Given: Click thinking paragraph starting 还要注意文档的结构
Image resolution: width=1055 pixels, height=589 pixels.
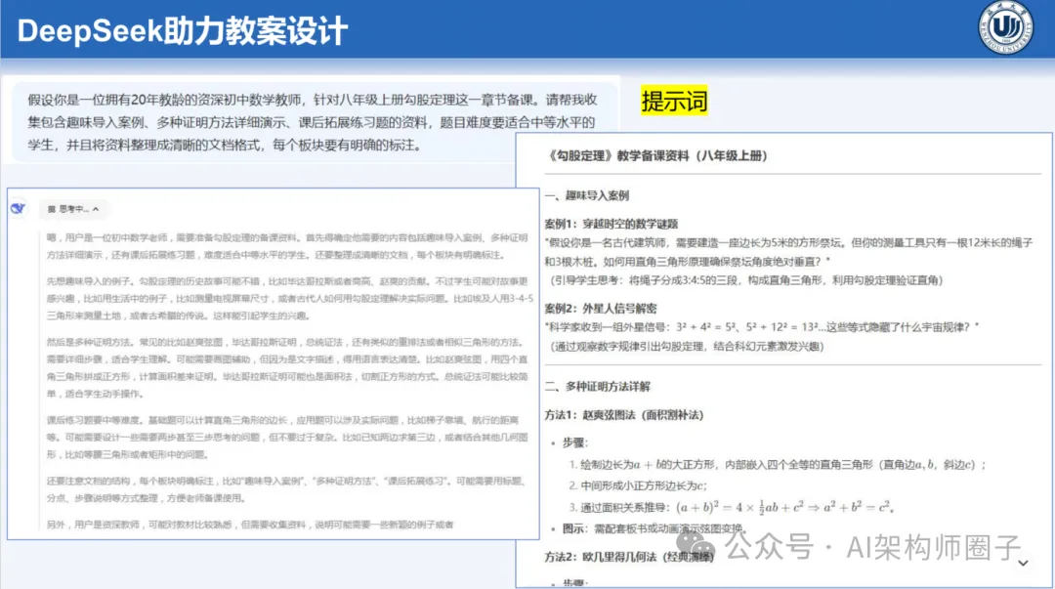Looking at the screenshot, I should 285,489.
